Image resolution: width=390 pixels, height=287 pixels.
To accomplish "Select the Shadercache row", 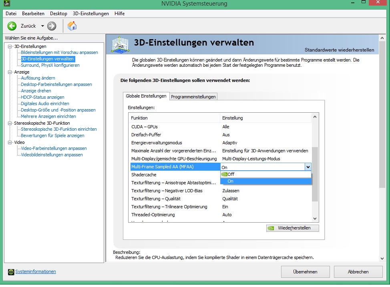I will pos(175,175).
